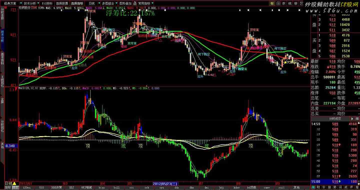360x190 pixels.
Task: Click the grid layout toolbar icon
Action: 278,3
